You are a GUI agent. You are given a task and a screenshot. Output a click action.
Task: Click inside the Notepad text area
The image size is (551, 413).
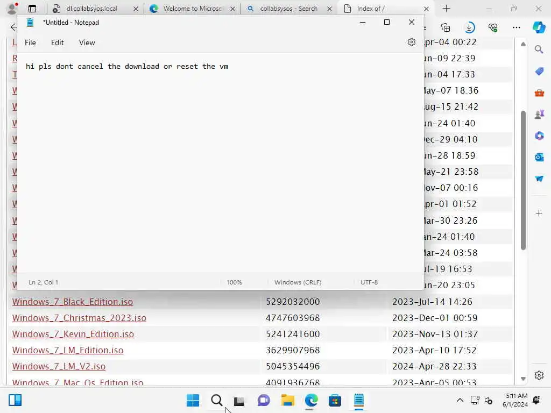click(220, 162)
